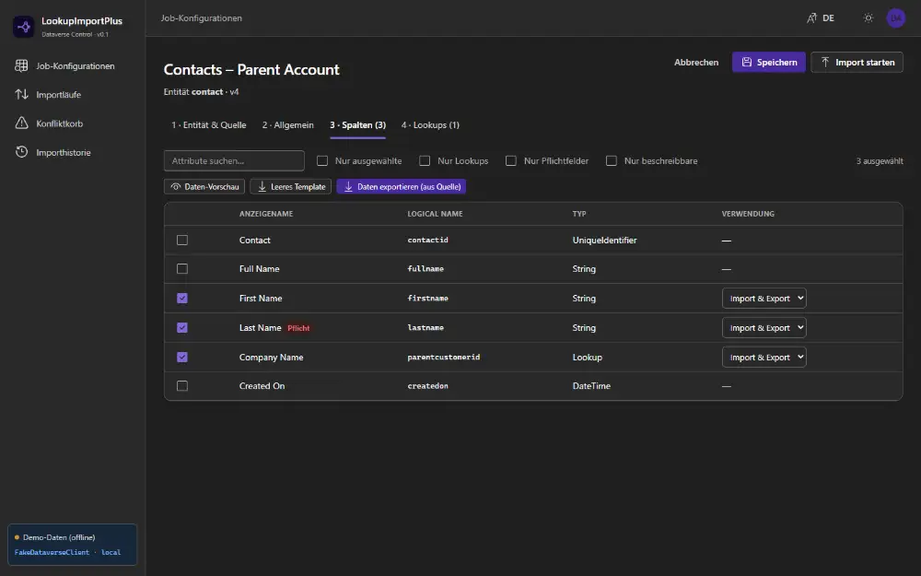
Task: Click the FakeDataverseClient · local label
Action: 67,552
